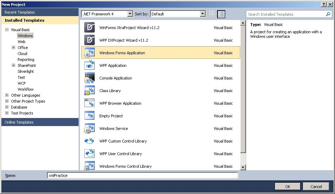Select the Cloud category
The image size is (335, 194).
coord(22,54)
